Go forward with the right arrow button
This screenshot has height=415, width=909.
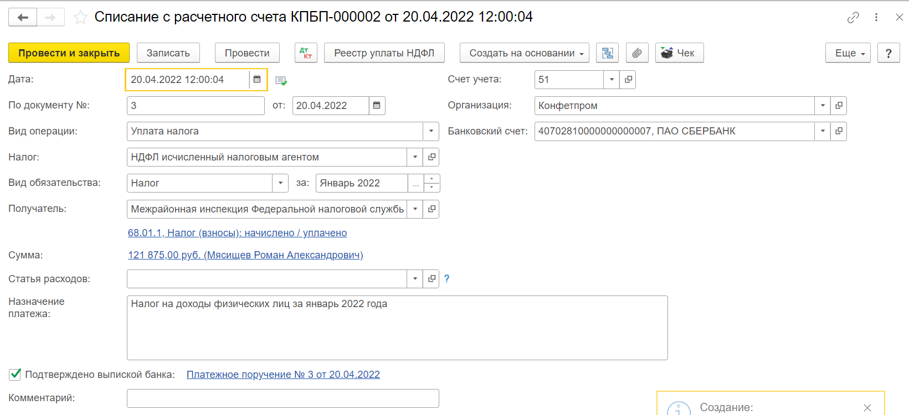click(x=50, y=17)
